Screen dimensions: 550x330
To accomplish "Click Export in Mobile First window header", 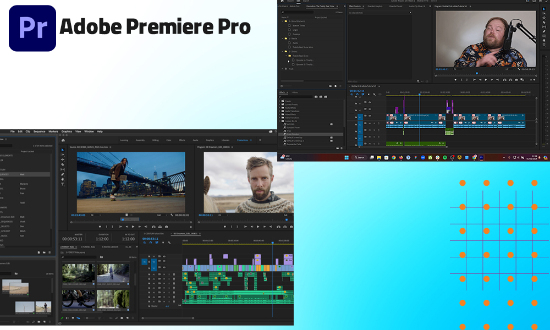I will pyautogui.click(x=306, y=1).
